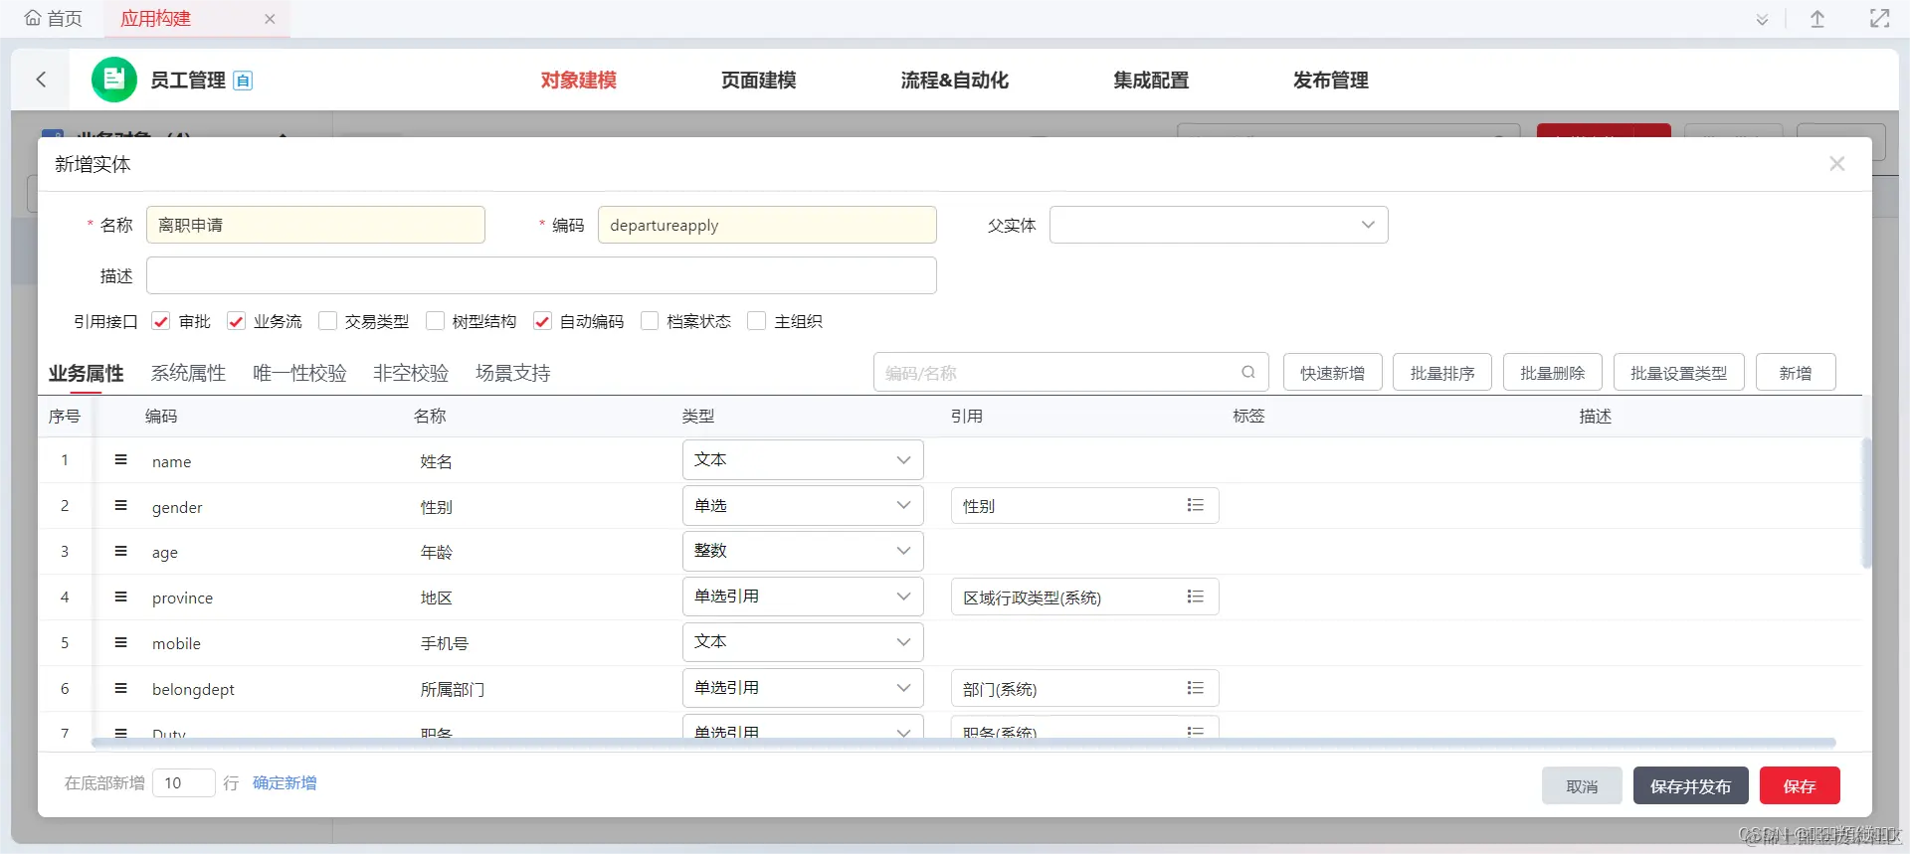Click the drag handle of the gender row
This screenshot has width=1910, height=854.
click(120, 505)
